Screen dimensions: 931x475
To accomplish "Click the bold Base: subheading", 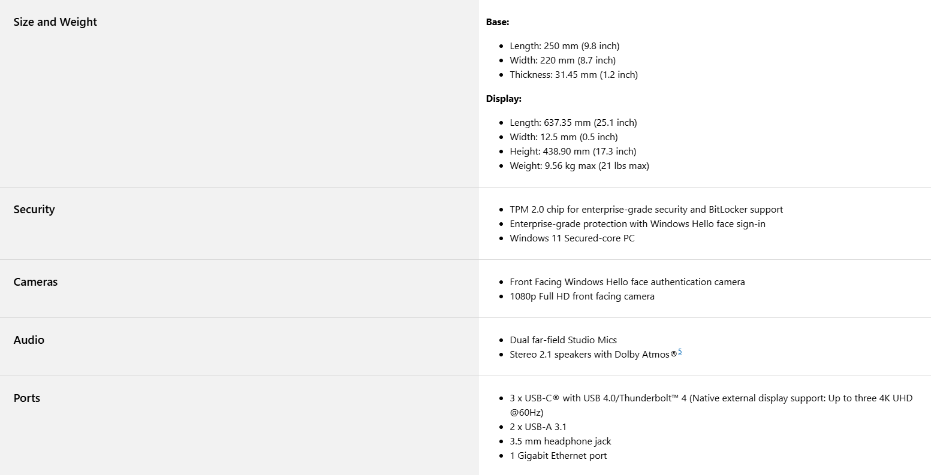I will tap(498, 22).
